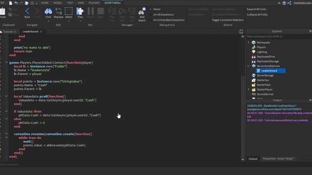312x175 pixels.
Task: Select Players in the Explorer
Action: (x=261, y=47)
